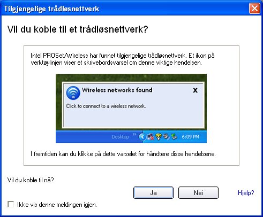Click the blue wireless signal icon in balloon

[73, 93]
